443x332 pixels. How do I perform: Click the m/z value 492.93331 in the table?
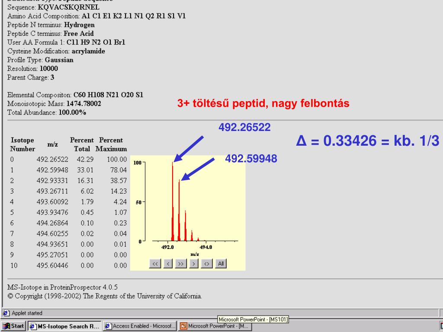(x=52, y=181)
